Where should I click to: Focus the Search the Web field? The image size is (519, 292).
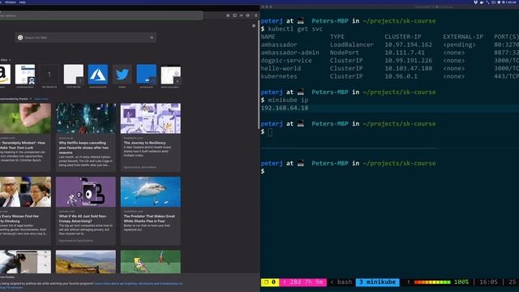click(86, 37)
